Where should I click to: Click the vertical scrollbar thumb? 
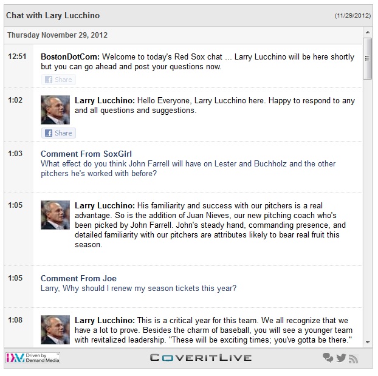coord(367,58)
